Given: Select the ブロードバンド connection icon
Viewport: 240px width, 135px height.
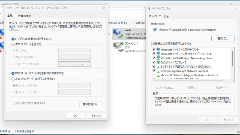Looking at the screenshot, I should click(x=118, y=47).
